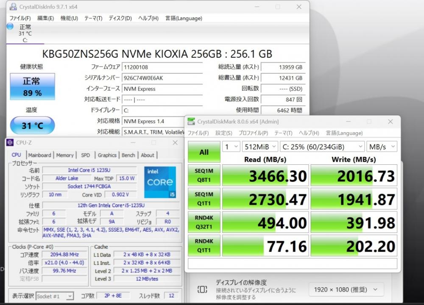This screenshot has width=424, height=305.
Task: Click the Socket 1744 FCBGA field
Action: click(89, 186)
